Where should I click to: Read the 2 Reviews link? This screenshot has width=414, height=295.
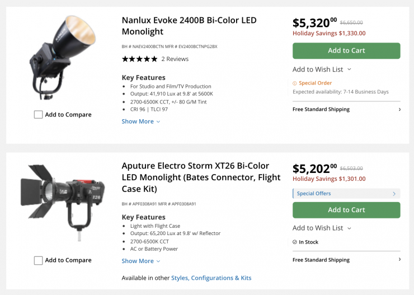[x=175, y=59]
